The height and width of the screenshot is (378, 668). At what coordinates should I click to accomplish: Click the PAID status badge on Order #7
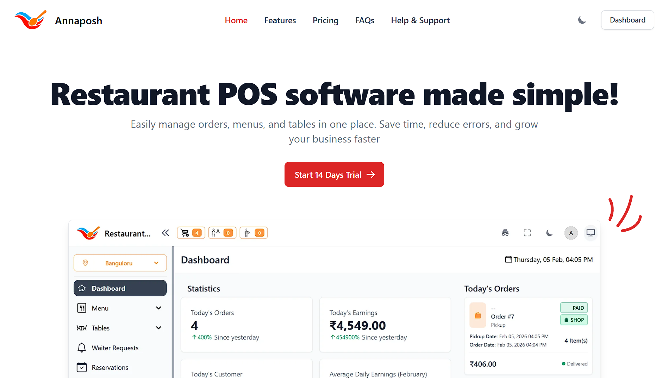pos(574,307)
